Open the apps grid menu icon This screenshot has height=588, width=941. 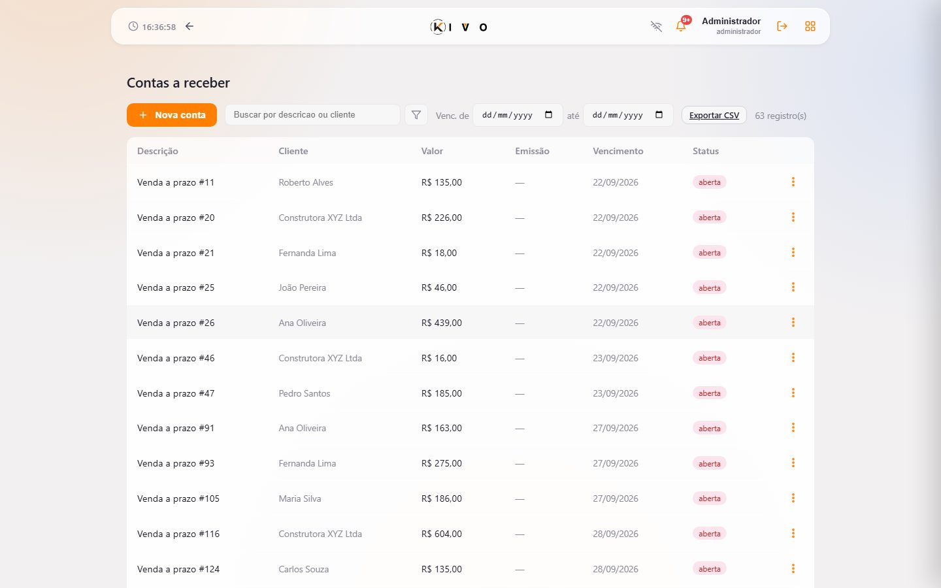(x=810, y=26)
